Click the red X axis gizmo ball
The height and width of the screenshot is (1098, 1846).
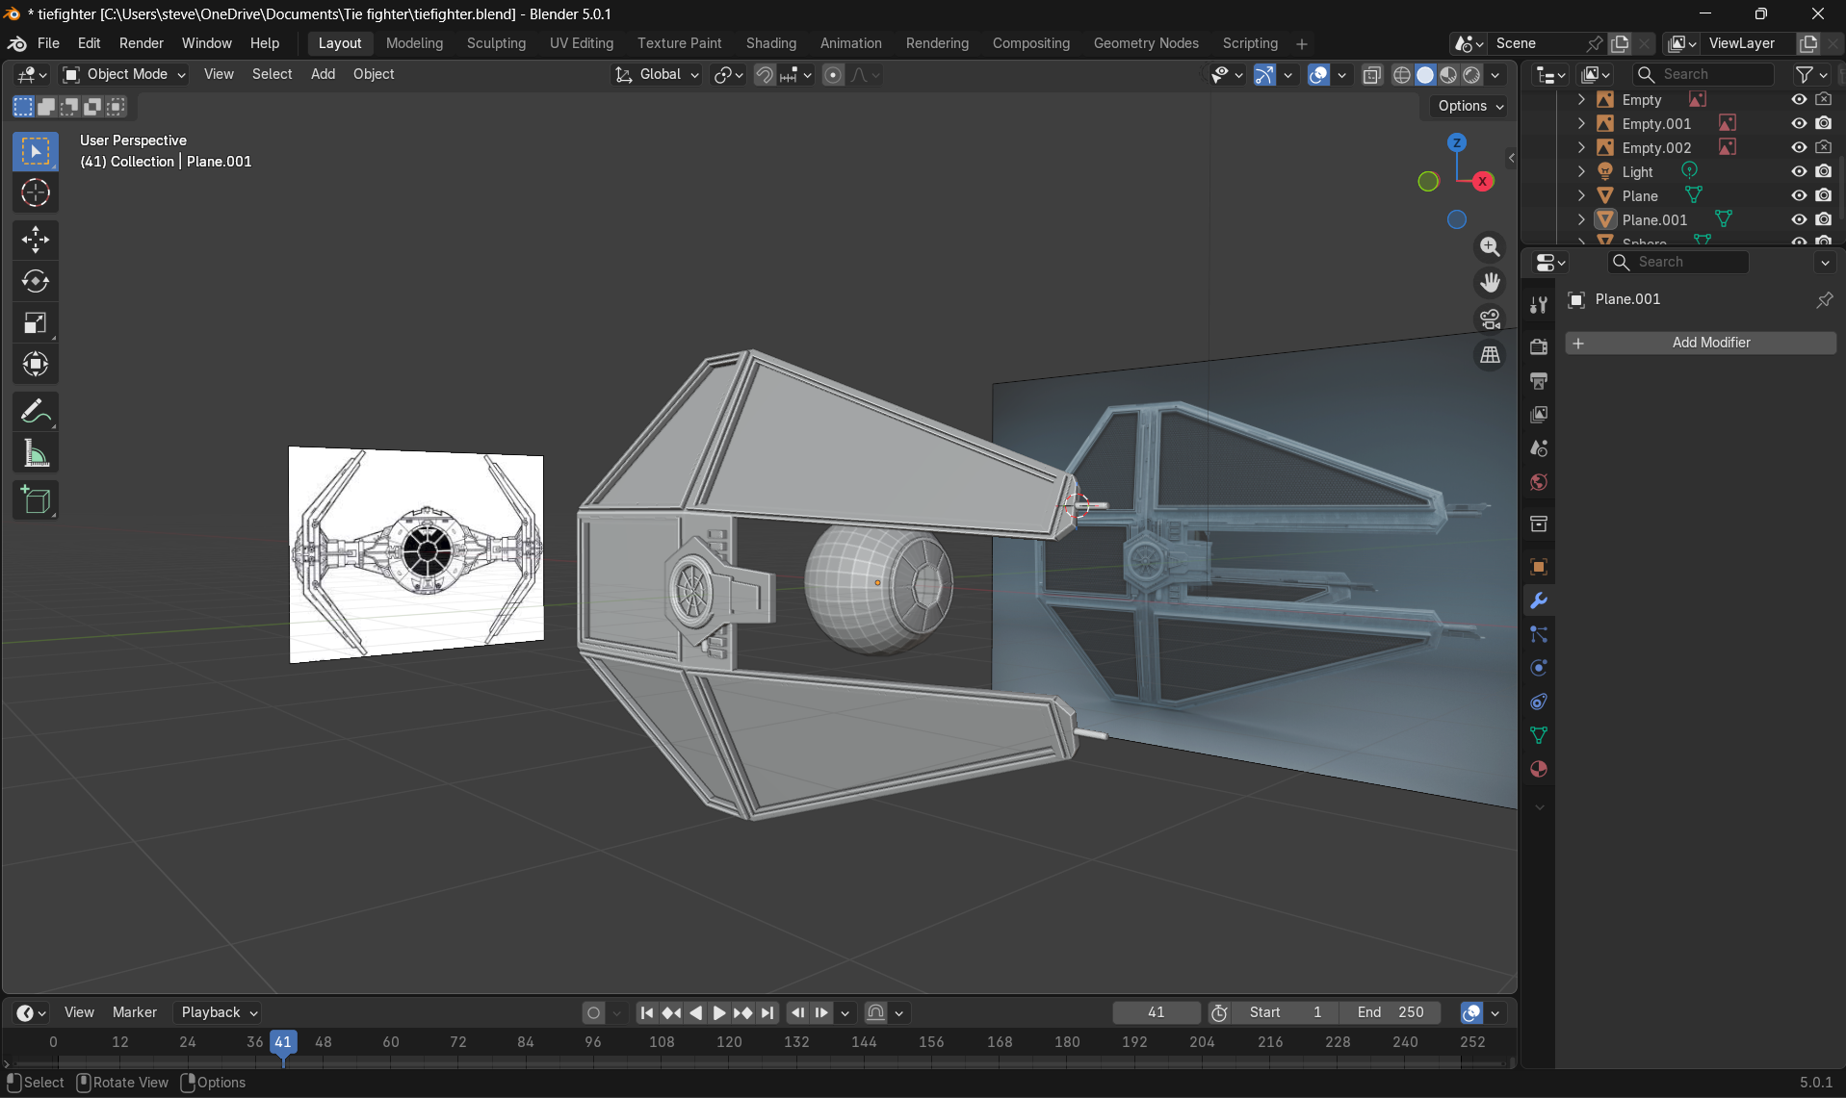[x=1482, y=181]
